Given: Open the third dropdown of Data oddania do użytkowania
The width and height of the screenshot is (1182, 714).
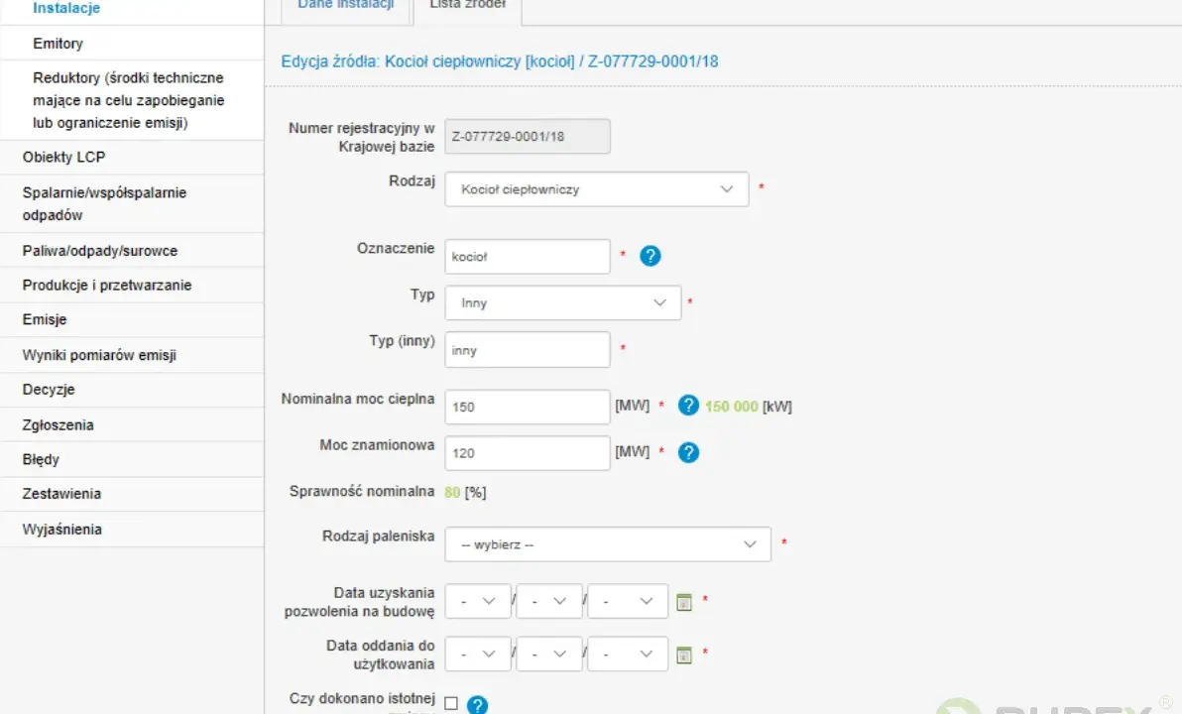Looking at the screenshot, I should point(628,654).
